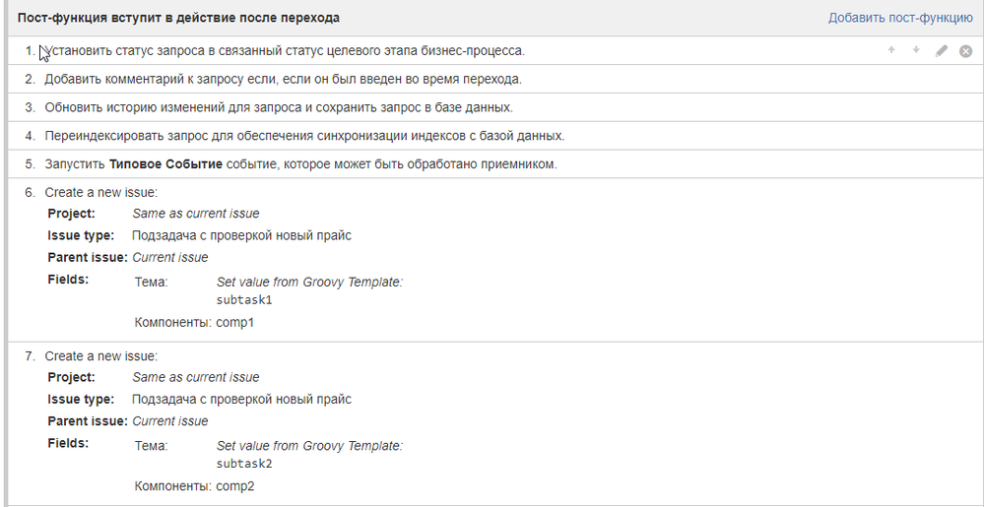
Task: Click 'Current issue' parent in post-function 7
Action: pos(170,421)
